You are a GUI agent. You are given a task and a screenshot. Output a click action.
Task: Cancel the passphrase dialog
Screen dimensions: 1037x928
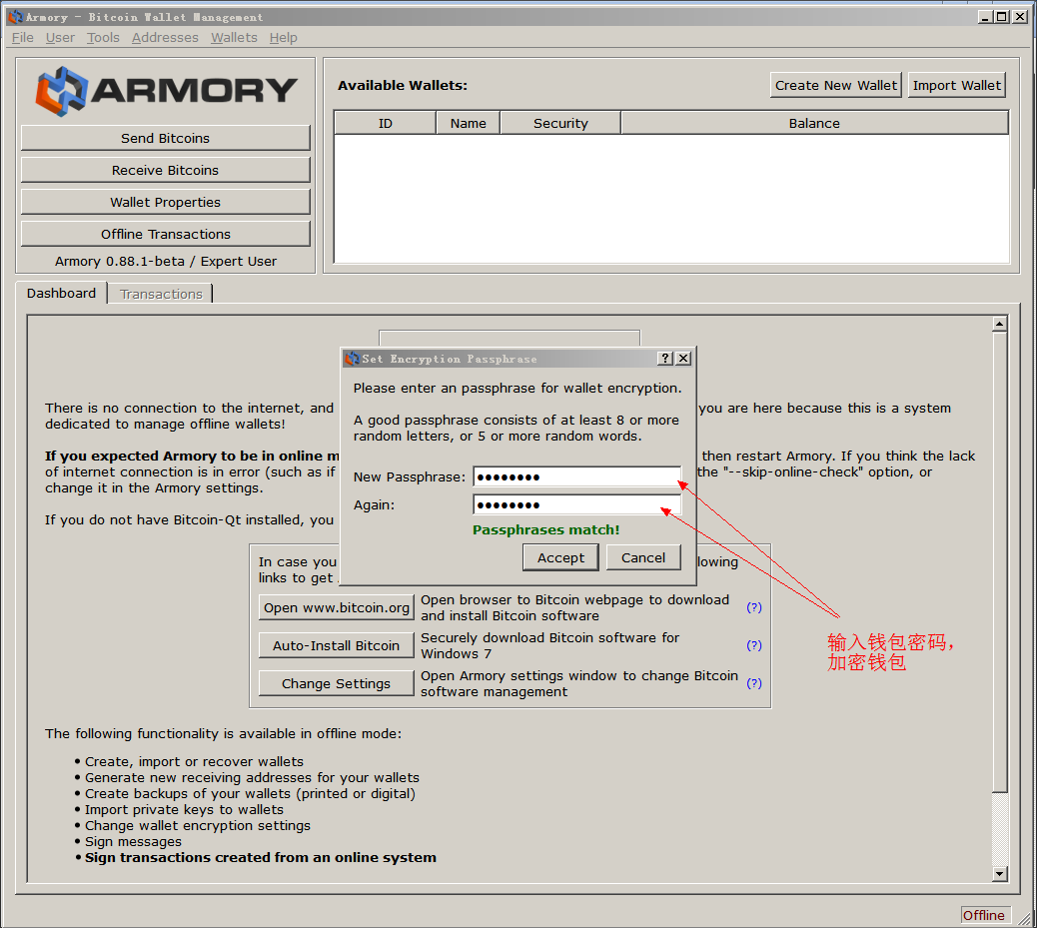pyautogui.click(x=642, y=557)
